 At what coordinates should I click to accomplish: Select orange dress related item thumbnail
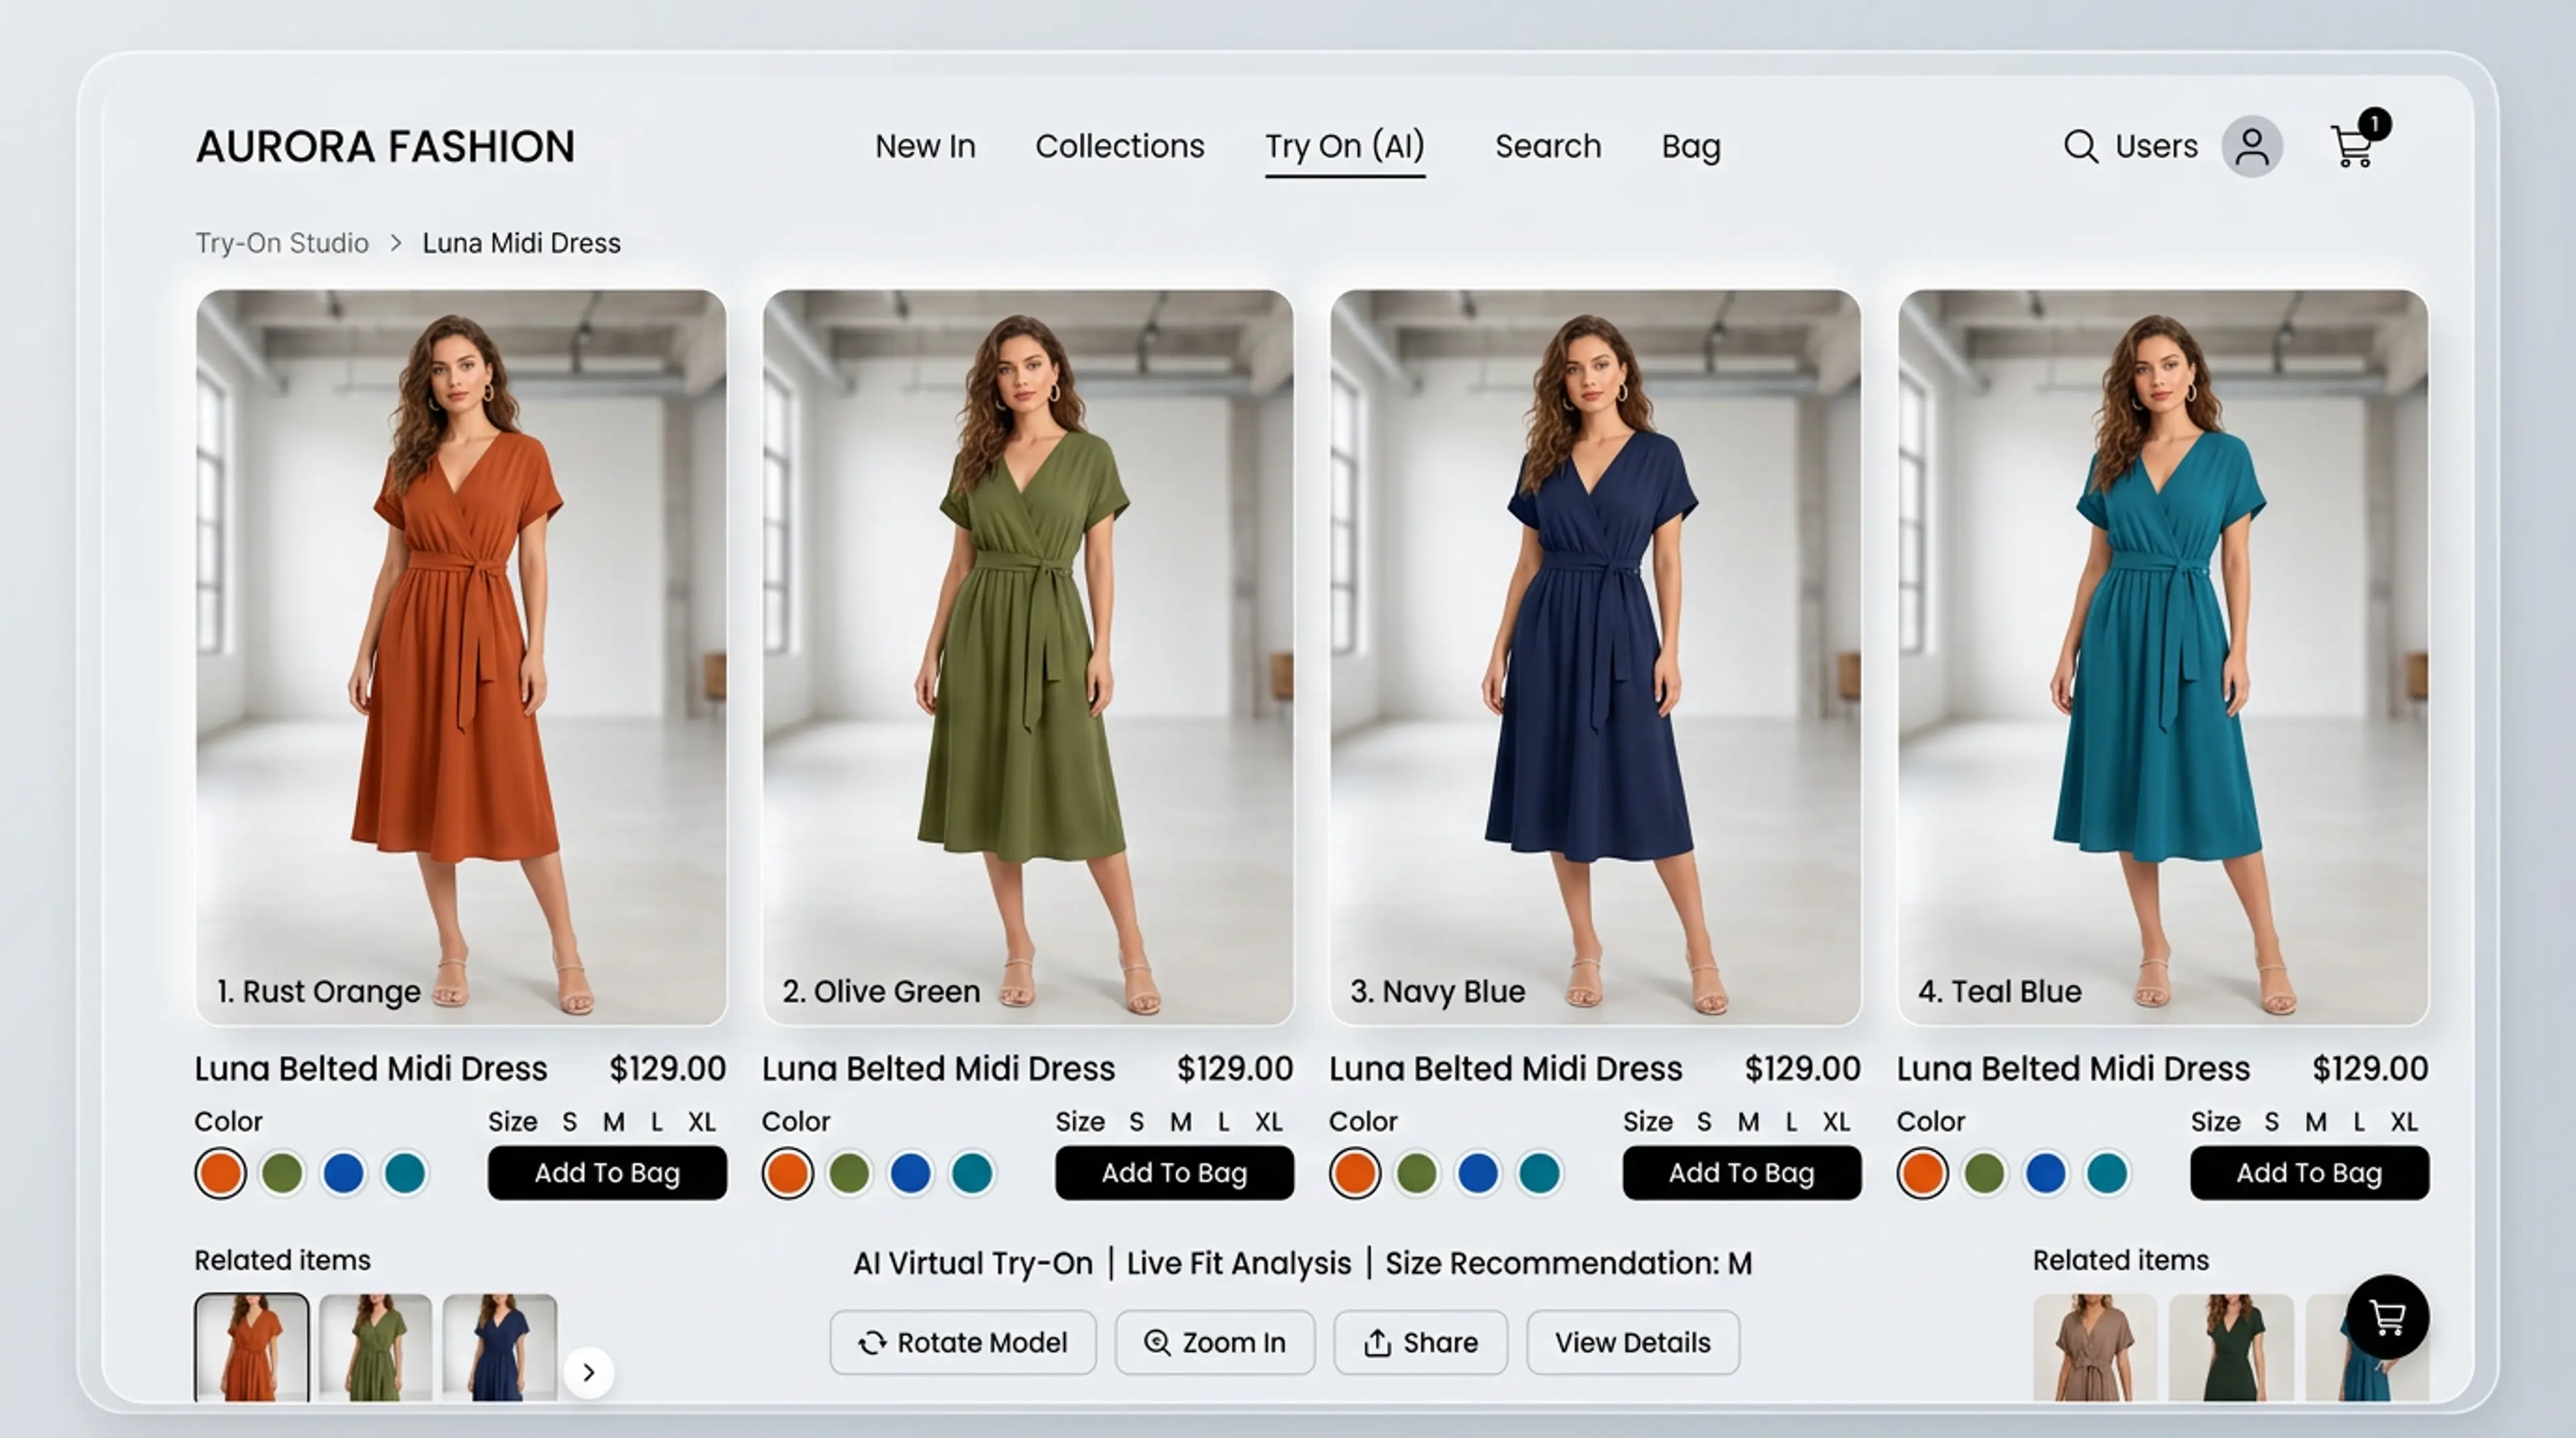pyautogui.click(x=252, y=1347)
